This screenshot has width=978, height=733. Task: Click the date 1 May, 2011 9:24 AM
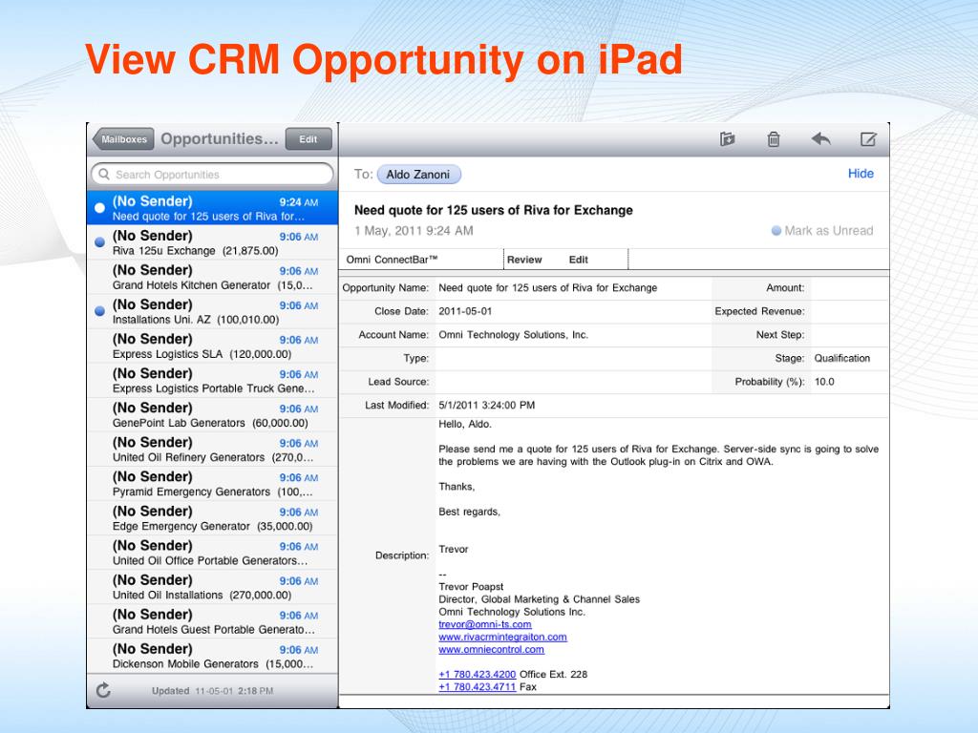coord(414,231)
